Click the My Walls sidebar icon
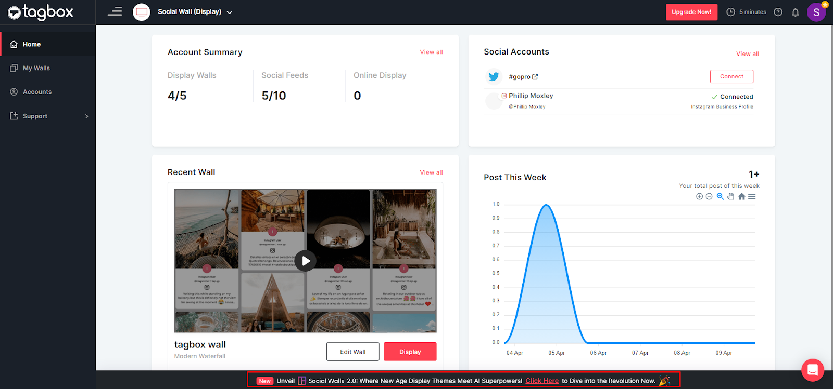 (x=14, y=68)
